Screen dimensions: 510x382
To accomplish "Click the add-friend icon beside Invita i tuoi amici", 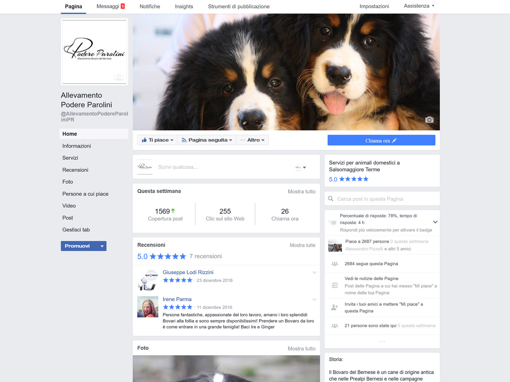I will (334, 307).
